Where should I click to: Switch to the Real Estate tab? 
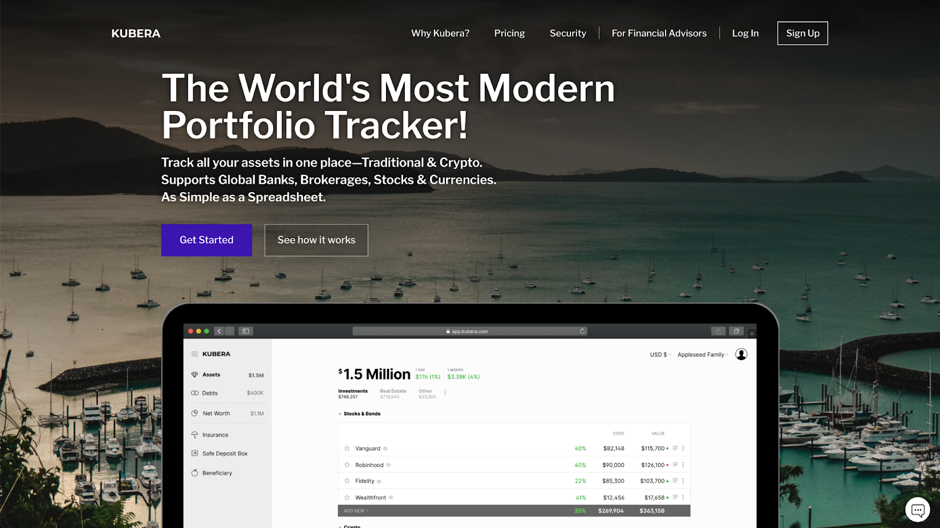pyautogui.click(x=393, y=394)
